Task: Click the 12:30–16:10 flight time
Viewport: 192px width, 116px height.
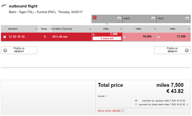Action: click(x=17, y=37)
